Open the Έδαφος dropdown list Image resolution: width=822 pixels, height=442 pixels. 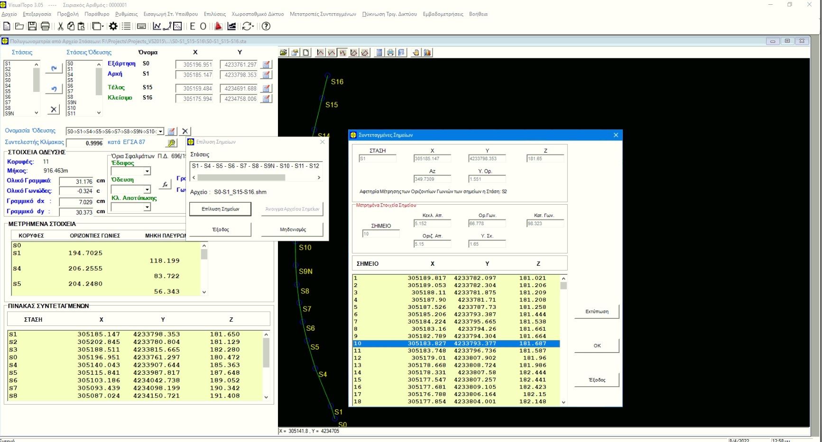(147, 171)
